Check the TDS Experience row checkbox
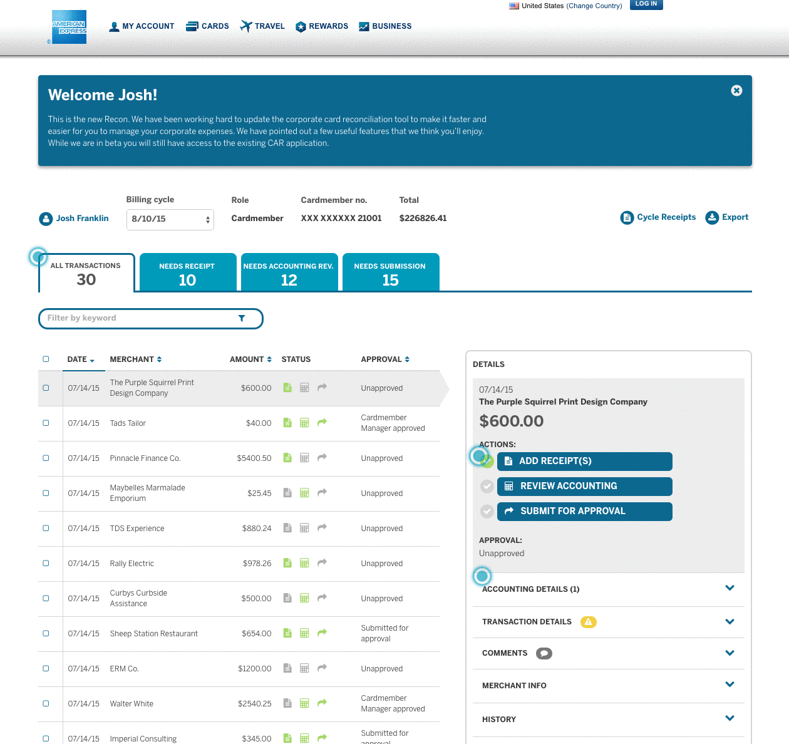Screen dimensions: 789x744 (46, 528)
